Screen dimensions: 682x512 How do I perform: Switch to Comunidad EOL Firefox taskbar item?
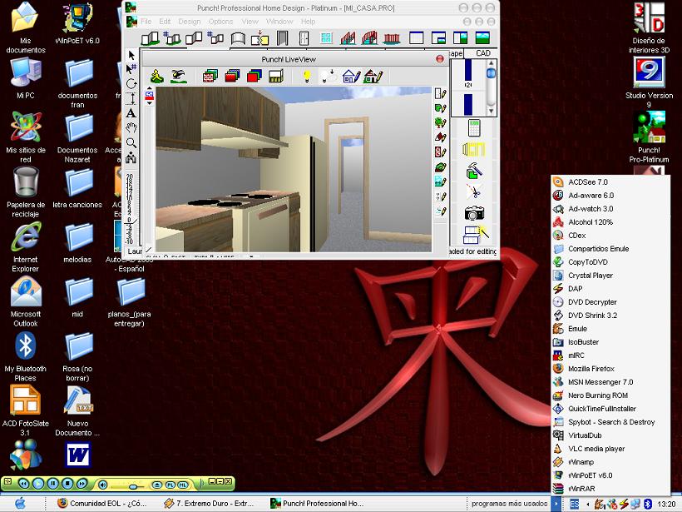103,504
